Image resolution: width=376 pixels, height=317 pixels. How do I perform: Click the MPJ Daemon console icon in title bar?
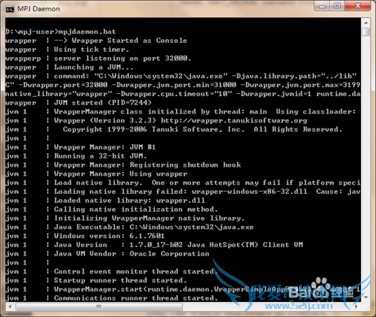pyautogui.click(x=10, y=9)
